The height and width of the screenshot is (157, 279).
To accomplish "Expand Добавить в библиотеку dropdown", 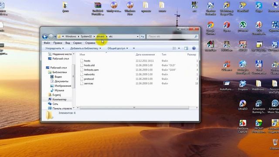I will coord(85,48).
